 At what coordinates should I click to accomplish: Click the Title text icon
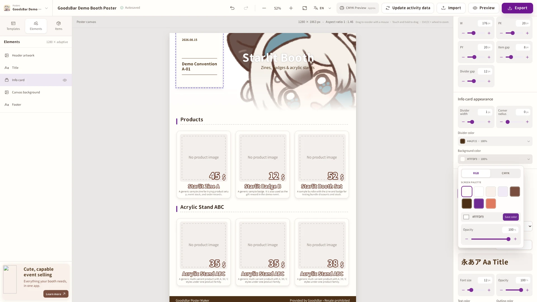click(7, 68)
